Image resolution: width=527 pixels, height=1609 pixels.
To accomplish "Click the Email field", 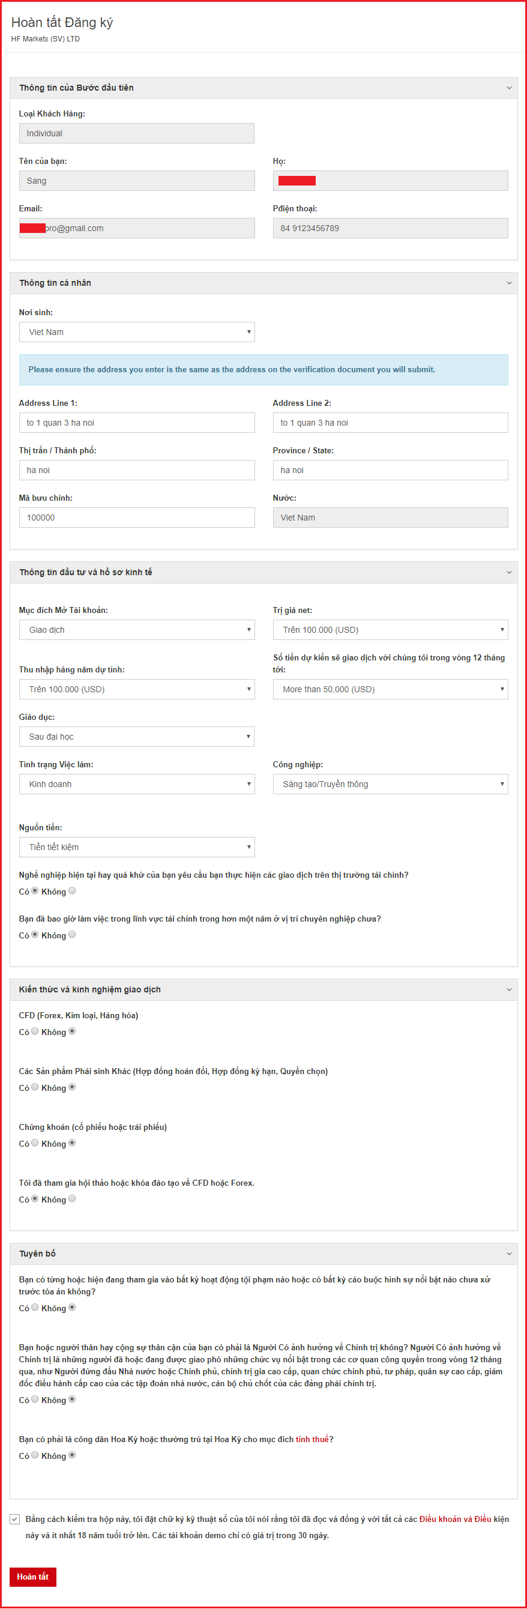I will (137, 229).
